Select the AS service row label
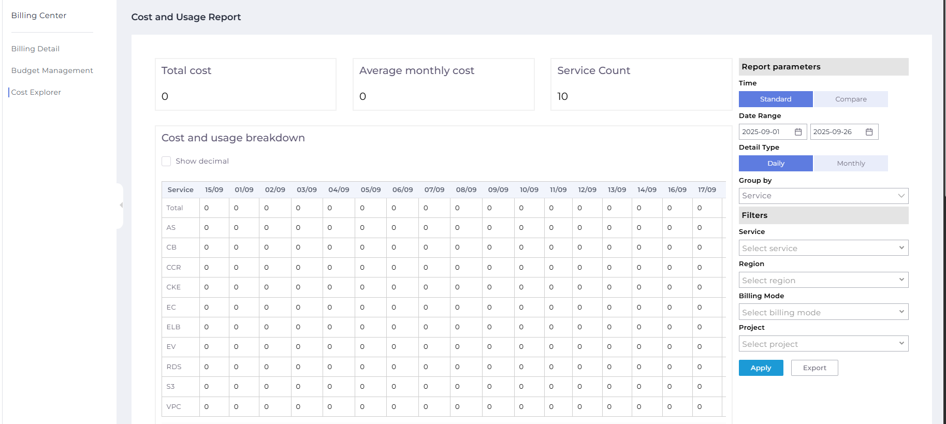 tap(171, 227)
